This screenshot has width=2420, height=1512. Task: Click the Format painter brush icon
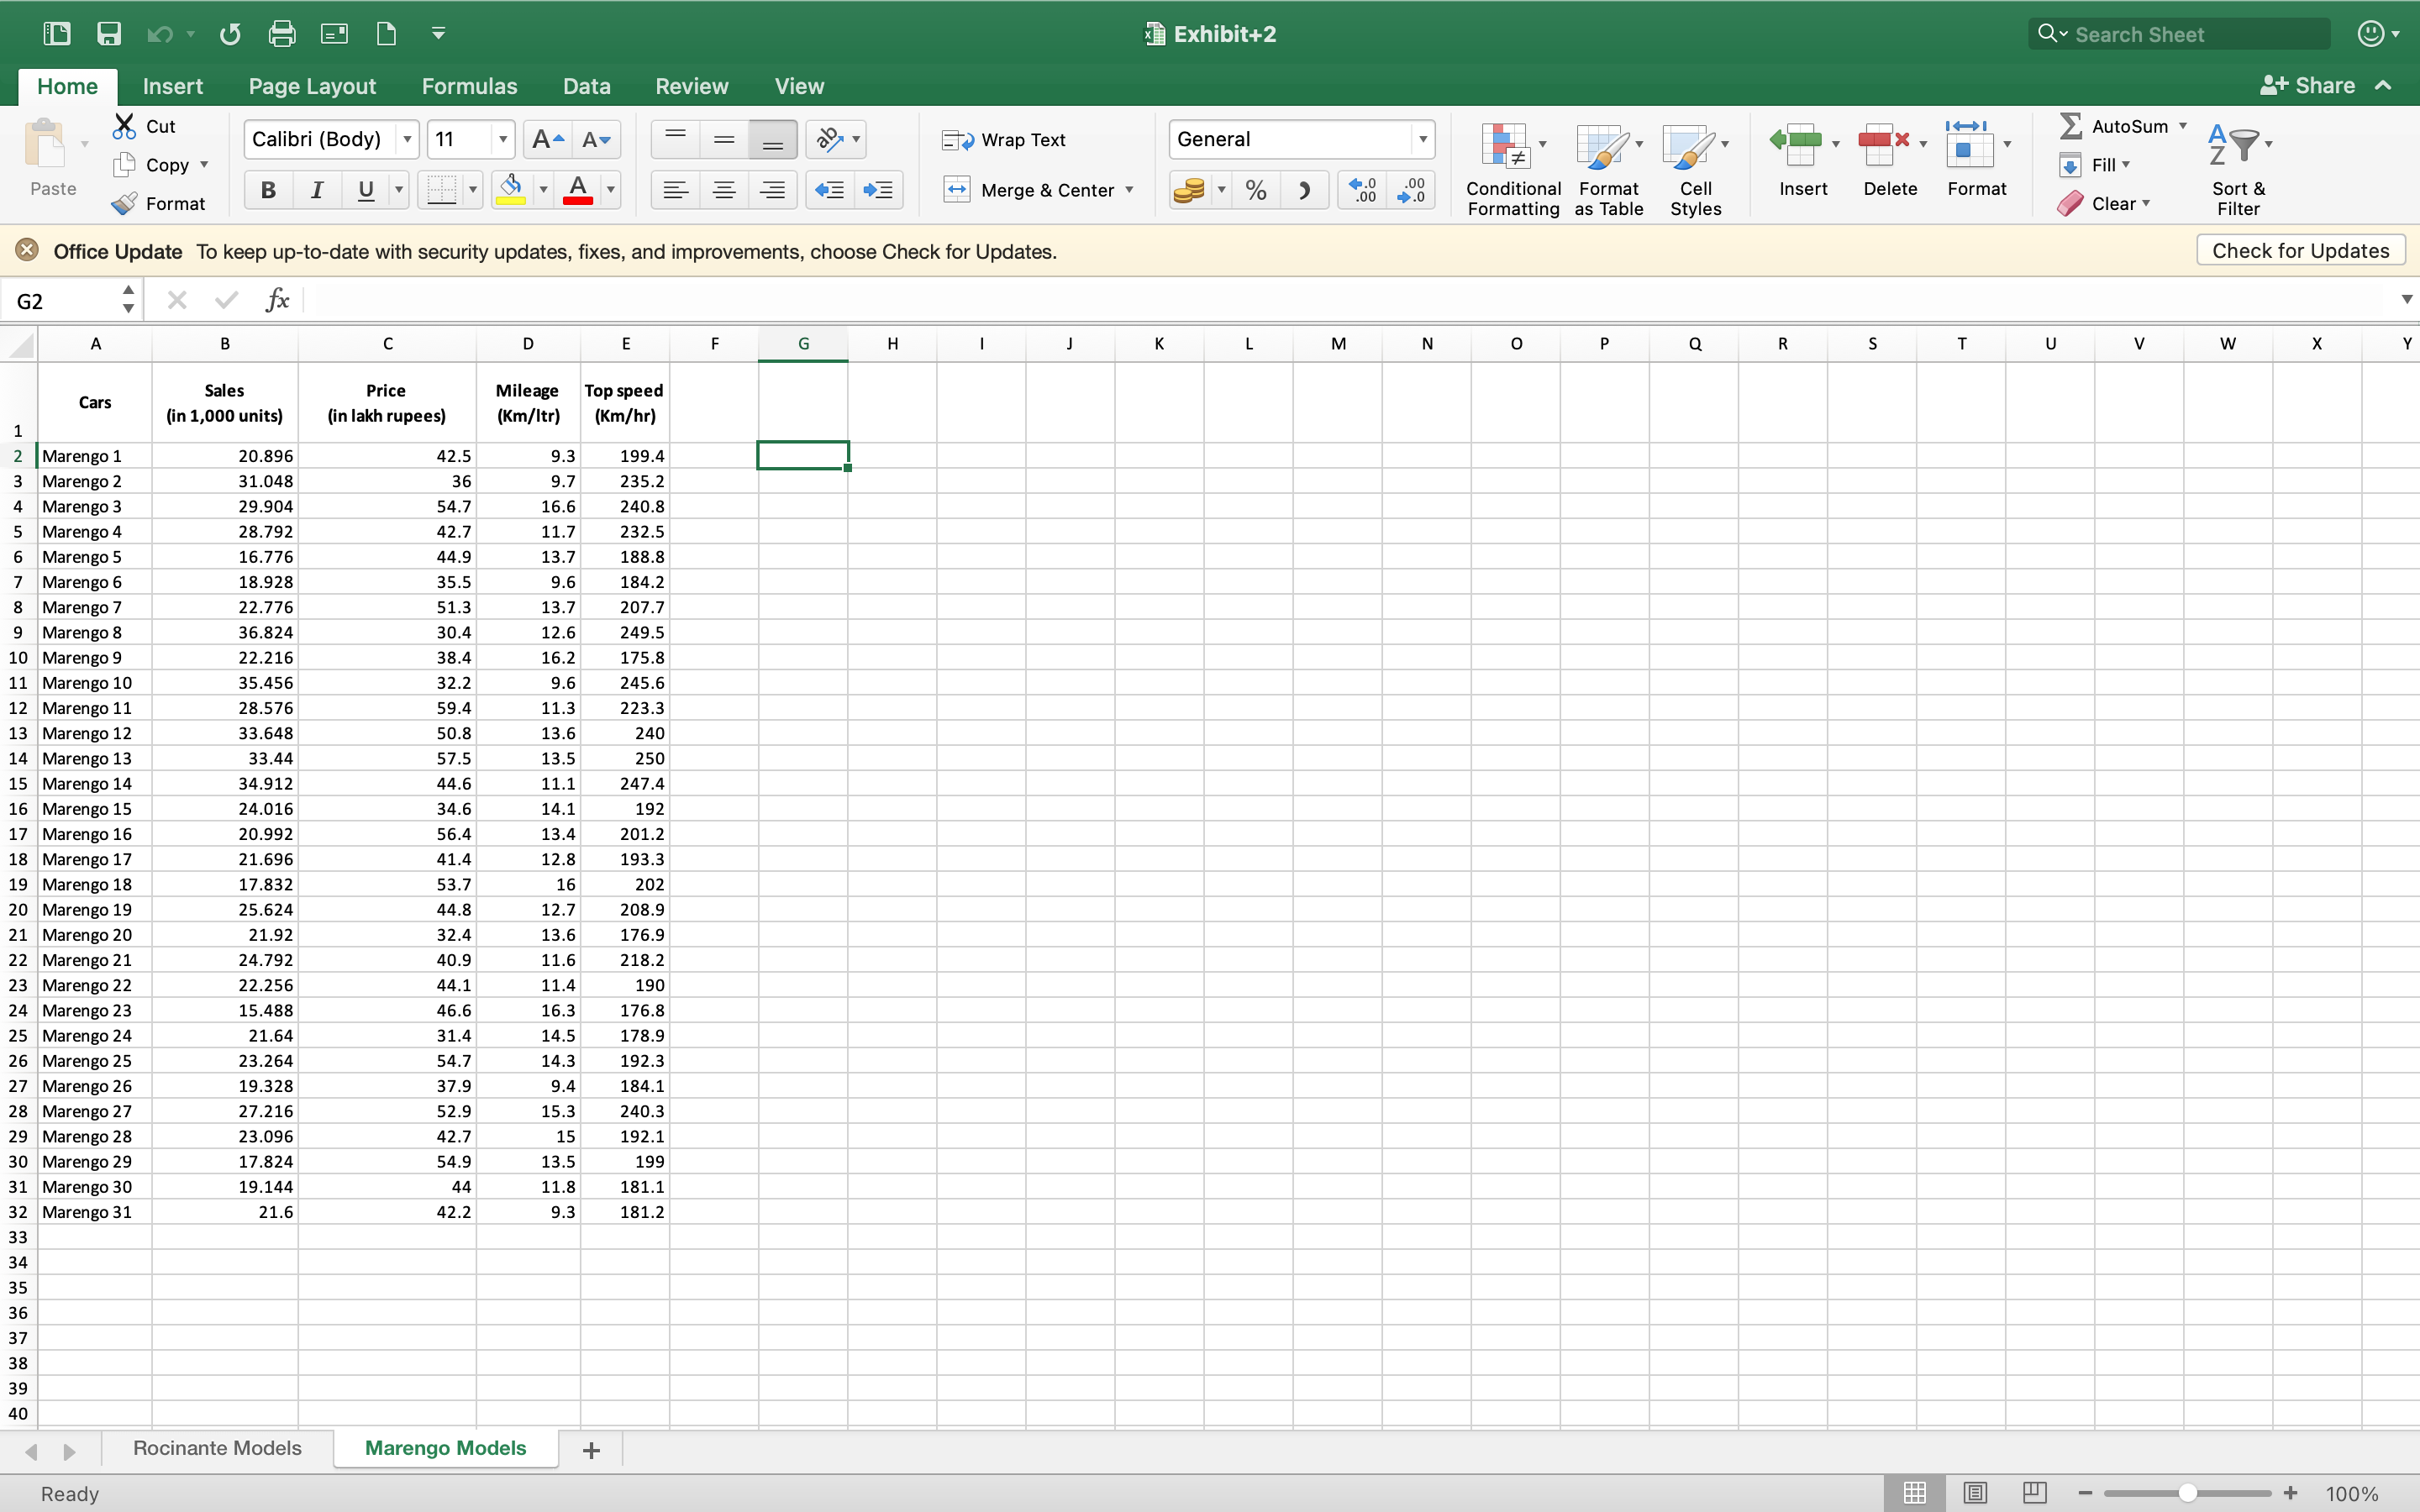pyautogui.click(x=124, y=204)
